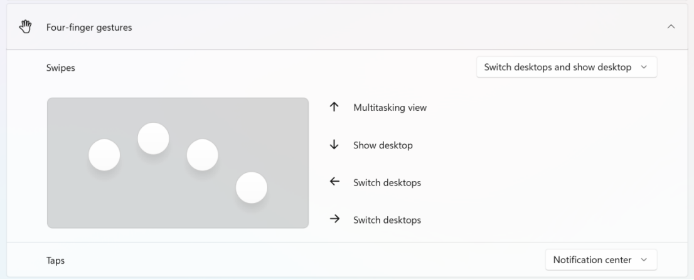Click the lowest finger dot on touchpad preview
The height and width of the screenshot is (280, 694).
tap(251, 187)
